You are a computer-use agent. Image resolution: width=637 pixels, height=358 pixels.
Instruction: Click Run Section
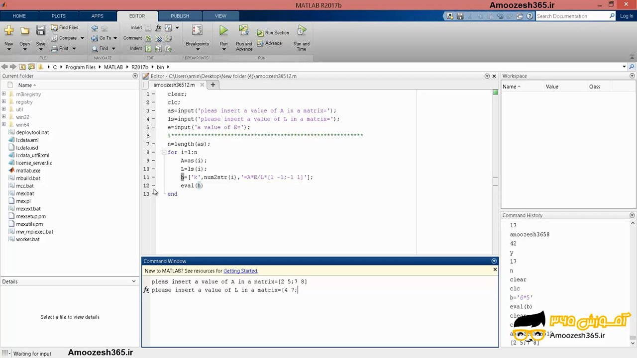[x=273, y=33]
